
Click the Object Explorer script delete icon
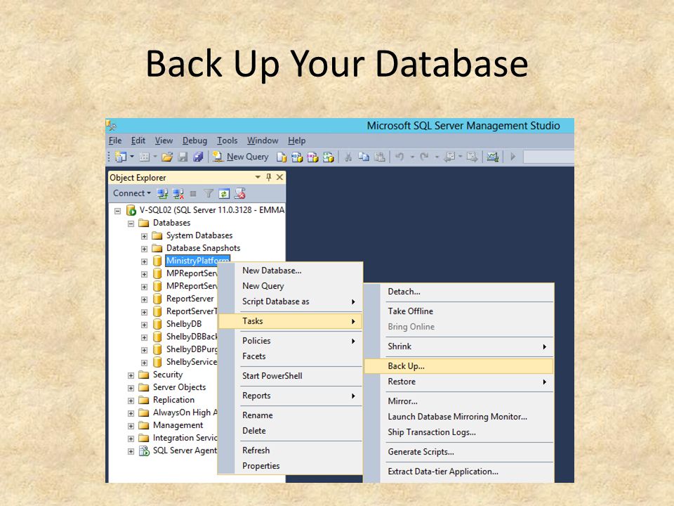(240, 194)
